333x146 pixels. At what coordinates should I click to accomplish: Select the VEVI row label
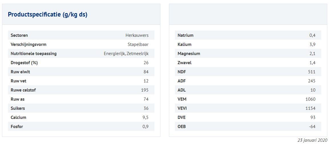[182, 108]
